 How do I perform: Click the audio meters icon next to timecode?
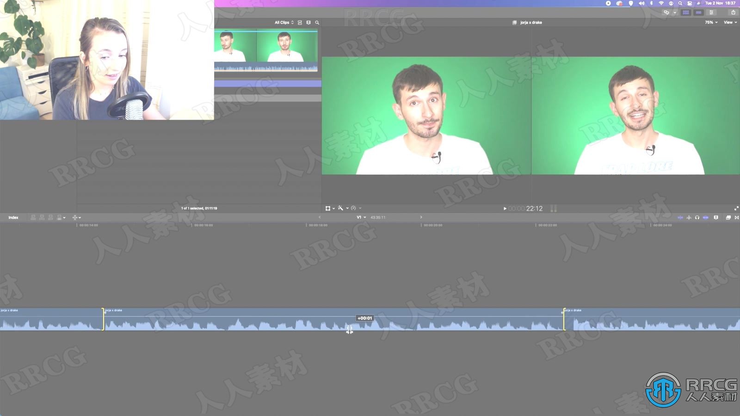tap(554, 208)
